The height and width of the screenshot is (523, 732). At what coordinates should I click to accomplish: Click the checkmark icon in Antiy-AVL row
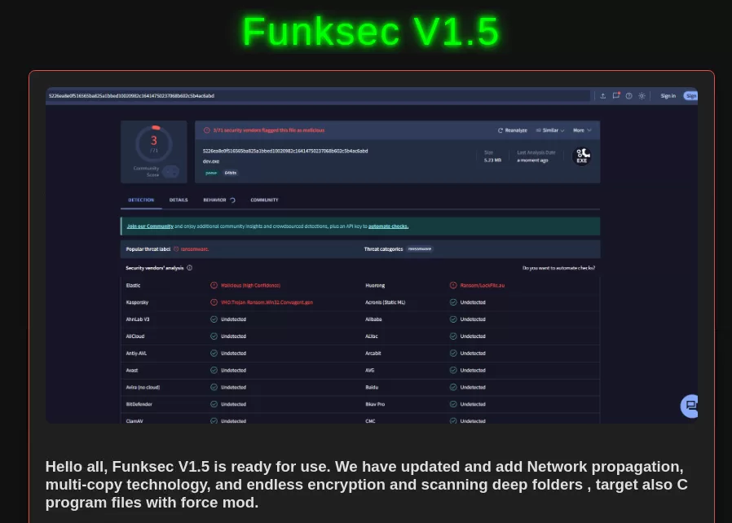pos(214,354)
